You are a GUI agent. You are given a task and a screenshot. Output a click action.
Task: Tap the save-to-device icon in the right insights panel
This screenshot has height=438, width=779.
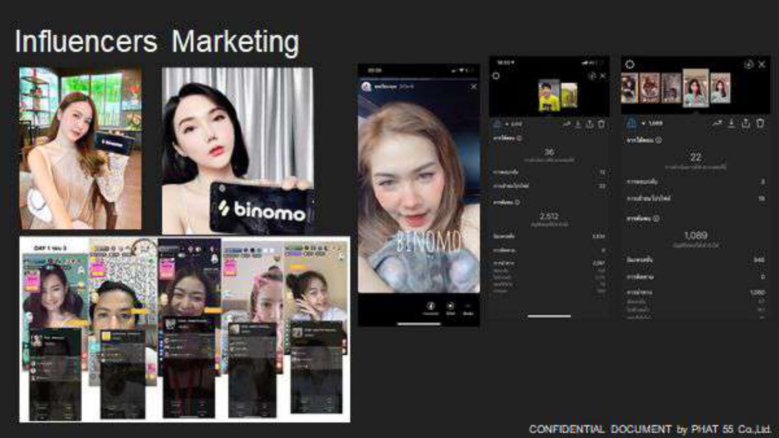pos(731,123)
